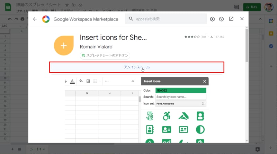
Task: Click the green 1EA362 color field
Action: [x=180, y=91]
